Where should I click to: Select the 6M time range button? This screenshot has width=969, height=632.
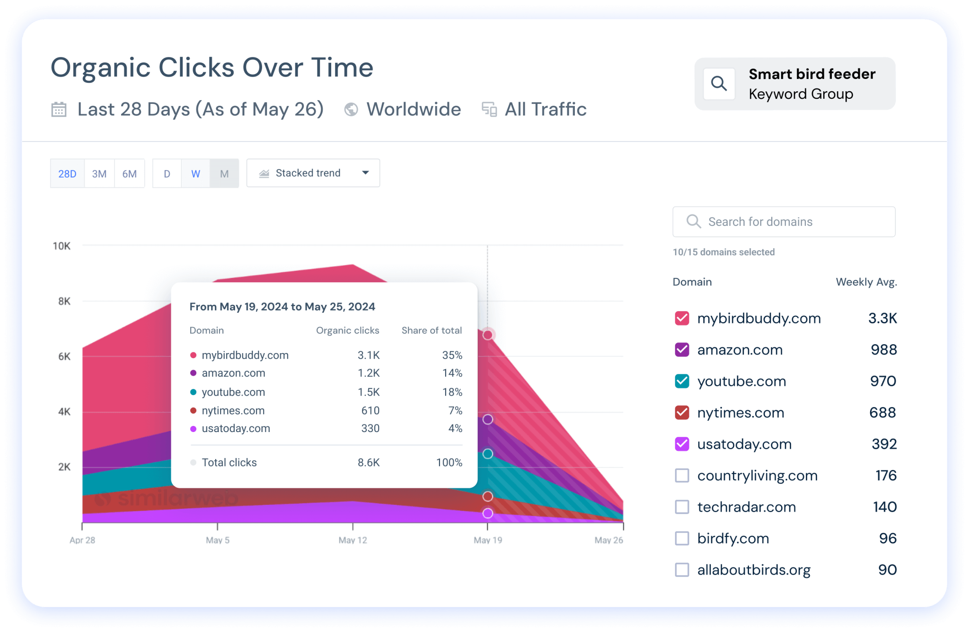click(129, 173)
